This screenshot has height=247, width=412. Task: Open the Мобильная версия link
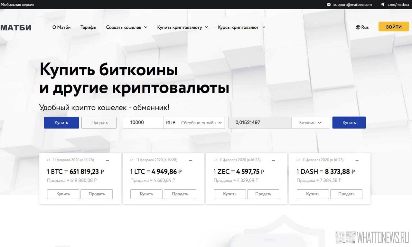click(x=17, y=5)
